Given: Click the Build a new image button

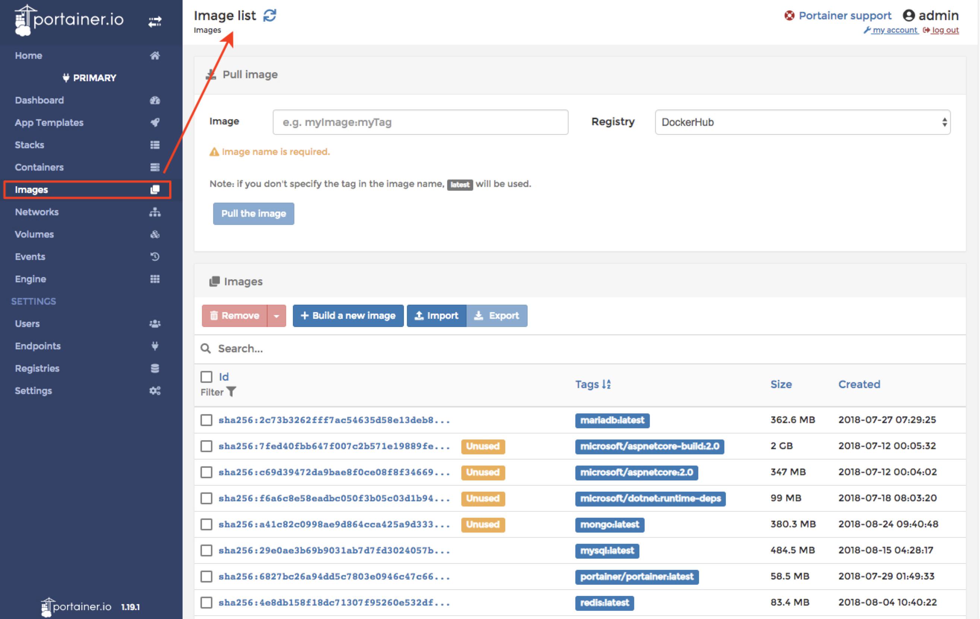Looking at the screenshot, I should [347, 314].
